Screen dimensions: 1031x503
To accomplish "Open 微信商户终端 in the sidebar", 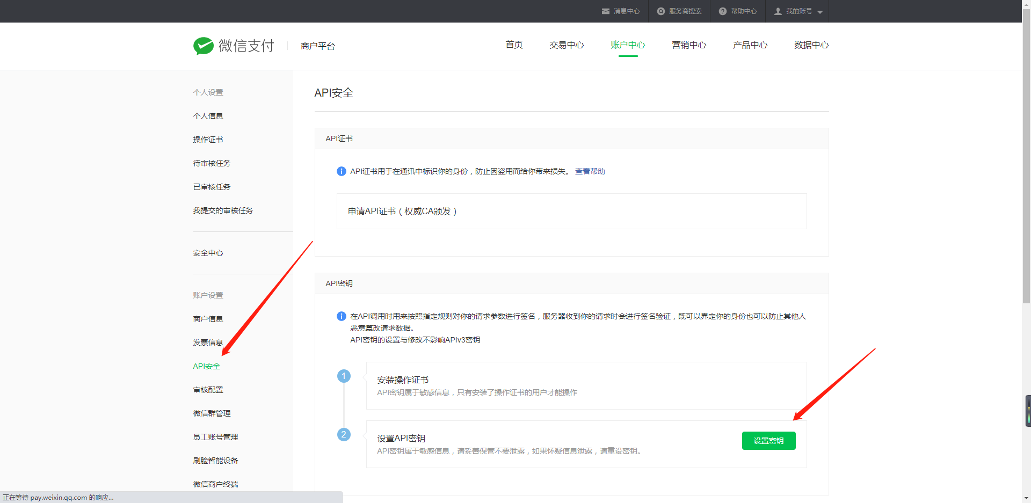I will pyautogui.click(x=215, y=484).
